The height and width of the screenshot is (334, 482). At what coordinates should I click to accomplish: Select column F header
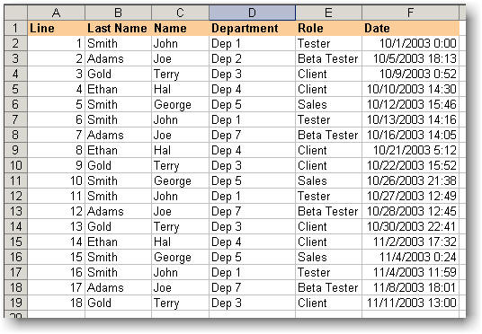[410, 13]
